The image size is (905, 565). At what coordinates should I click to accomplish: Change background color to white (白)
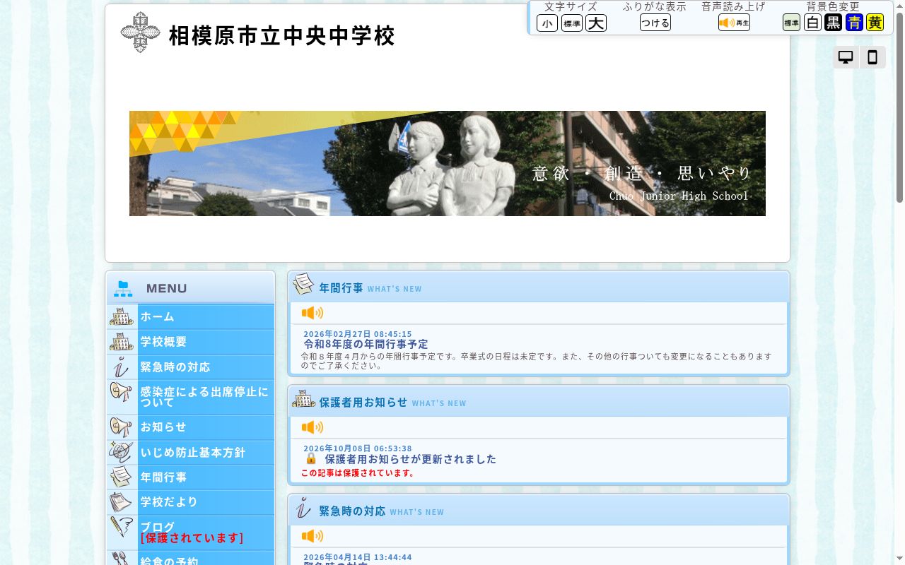813,23
